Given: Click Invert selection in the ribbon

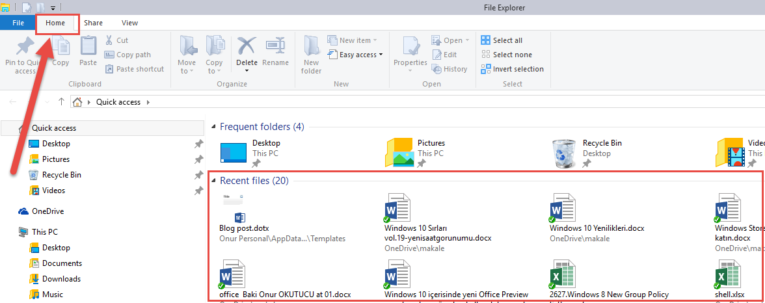Looking at the screenshot, I should 513,69.
